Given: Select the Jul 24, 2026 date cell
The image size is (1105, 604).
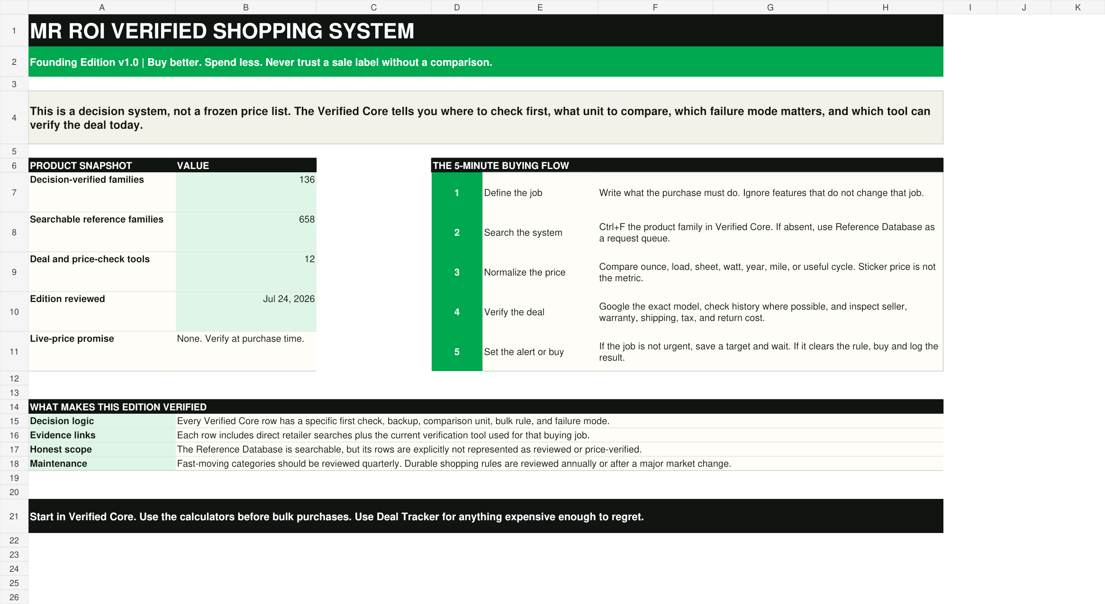Looking at the screenshot, I should 246,311.
